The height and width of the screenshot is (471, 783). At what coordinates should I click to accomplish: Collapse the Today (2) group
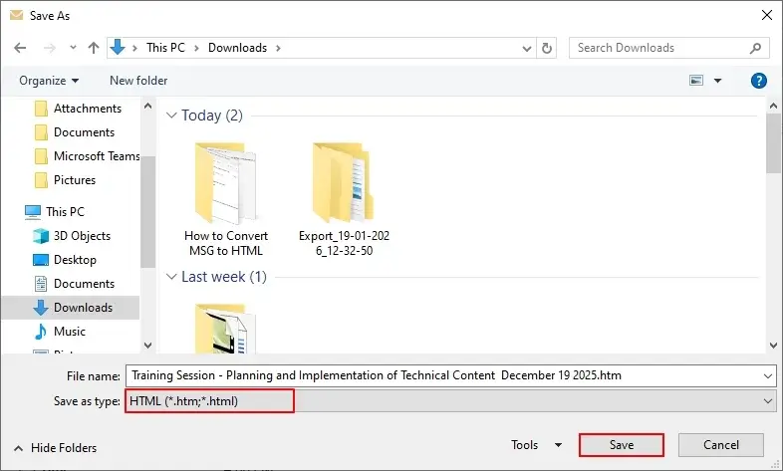tap(171, 116)
